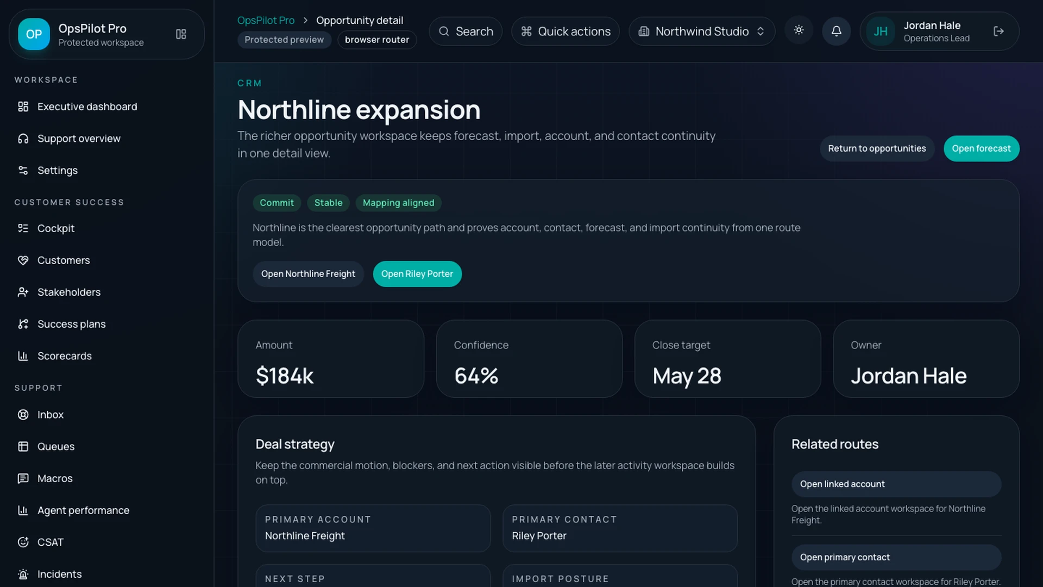Open Settings from the sidebar
Screen dimensions: 1043x587
point(107,171)
